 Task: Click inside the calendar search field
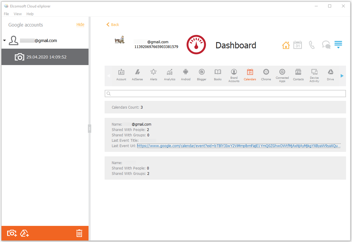[x=225, y=93]
